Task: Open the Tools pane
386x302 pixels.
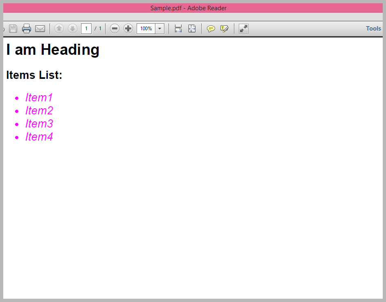Action: click(x=373, y=29)
